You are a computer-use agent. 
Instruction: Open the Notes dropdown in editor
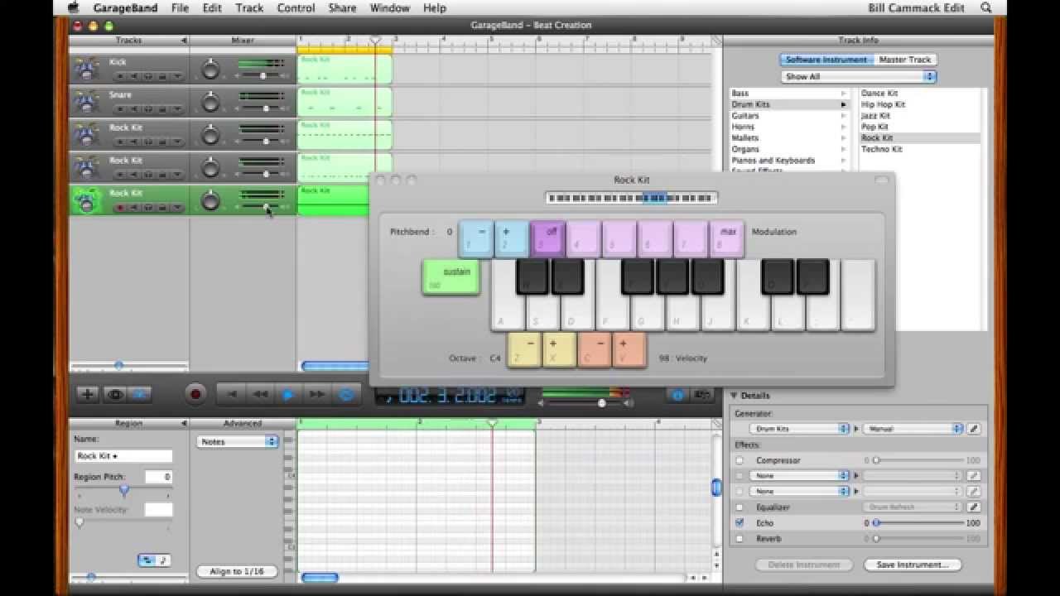pyautogui.click(x=237, y=441)
